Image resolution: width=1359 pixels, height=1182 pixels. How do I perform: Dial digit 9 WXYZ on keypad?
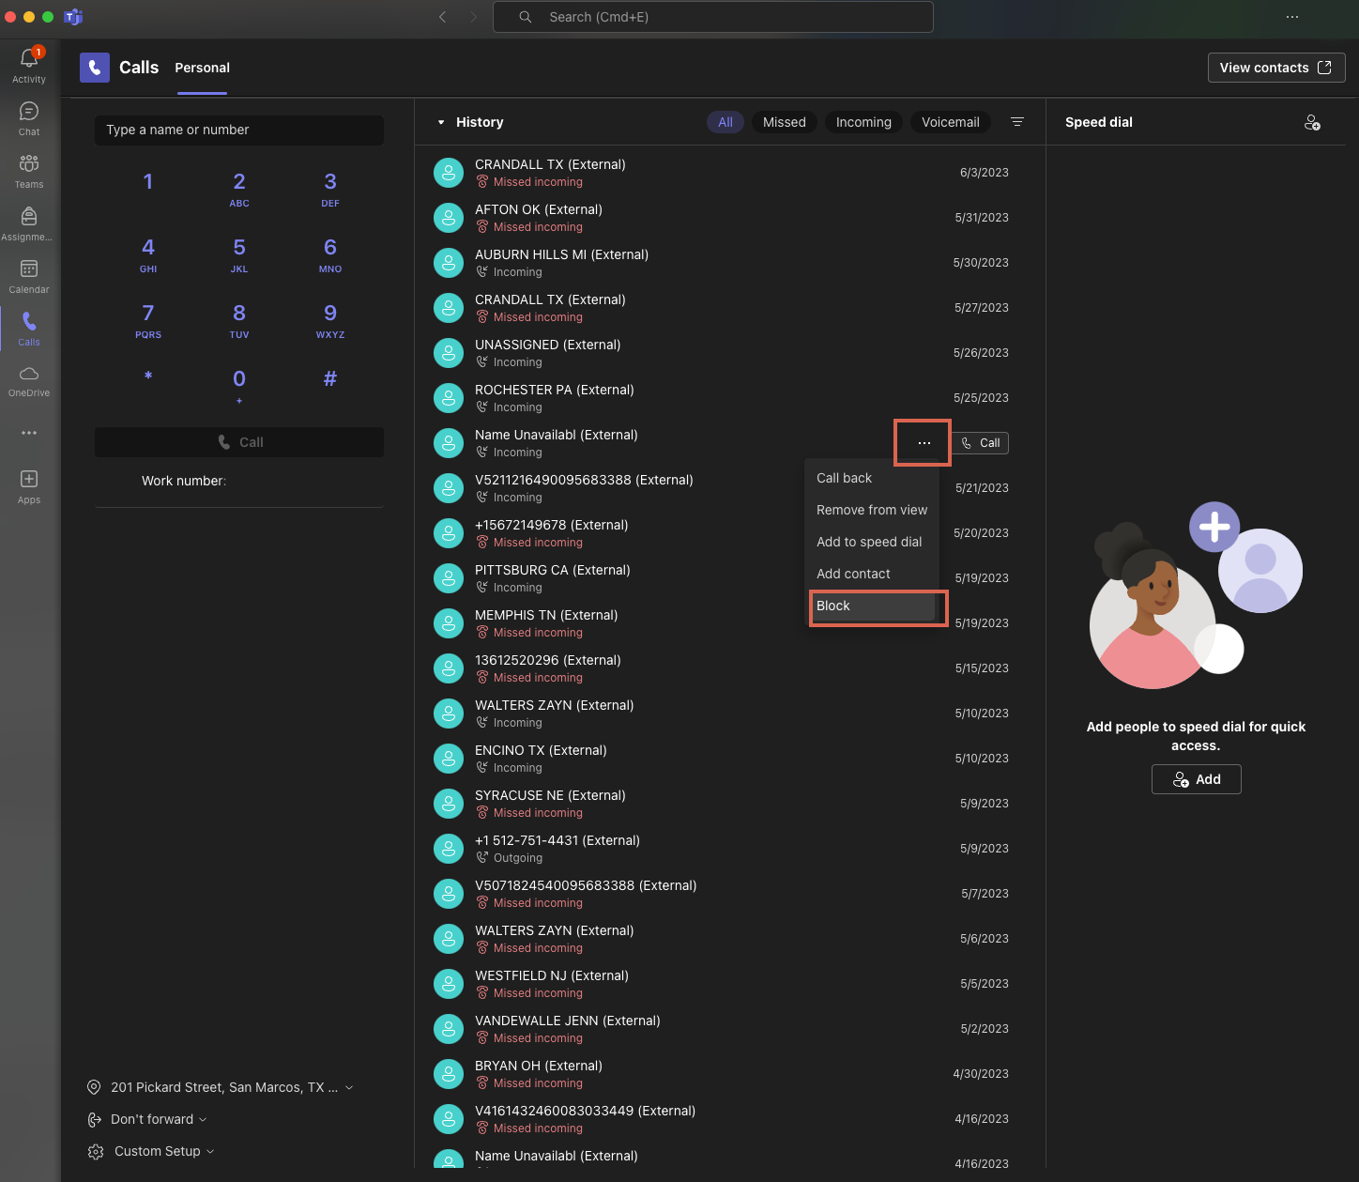click(x=330, y=321)
